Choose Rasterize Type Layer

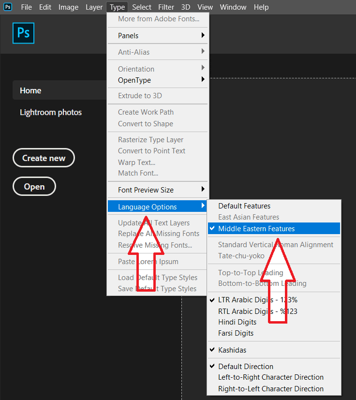click(x=158, y=140)
